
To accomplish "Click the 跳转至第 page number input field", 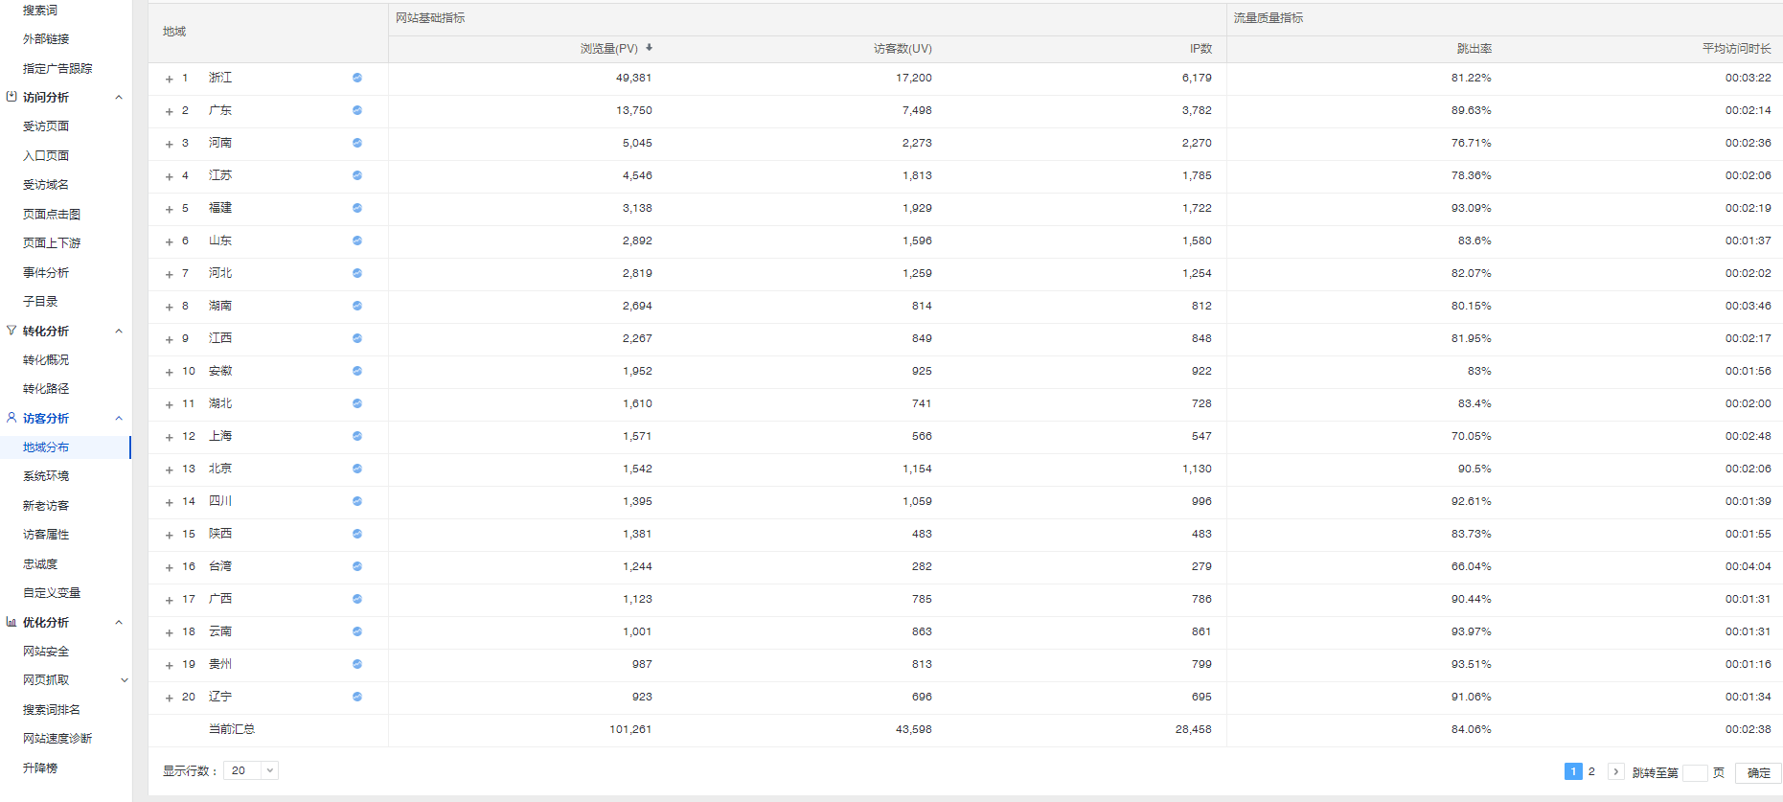I will click(1694, 772).
